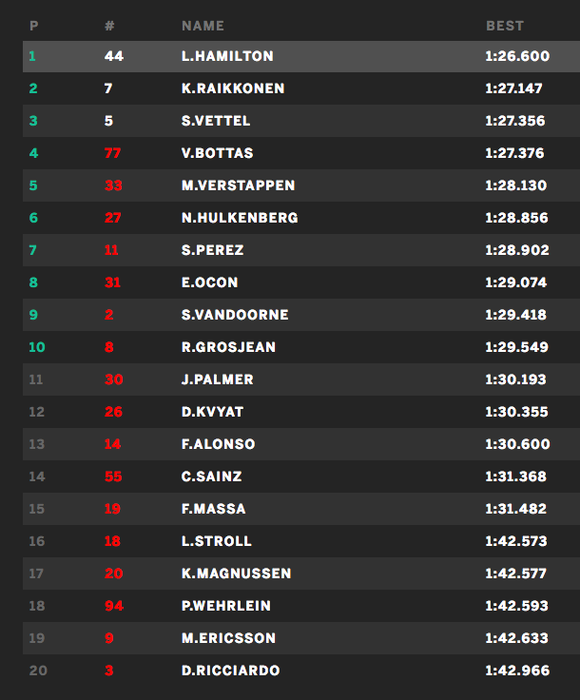Screen dimensions: 580x700
Task: Select J.PALMER driver name
Action: [x=217, y=379]
